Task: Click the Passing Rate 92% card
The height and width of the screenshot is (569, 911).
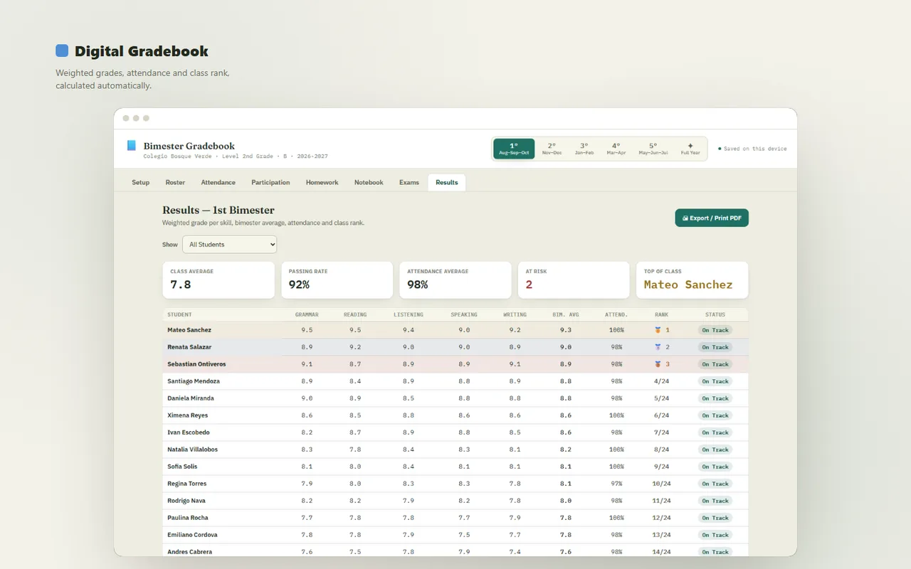Action: click(337, 280)
